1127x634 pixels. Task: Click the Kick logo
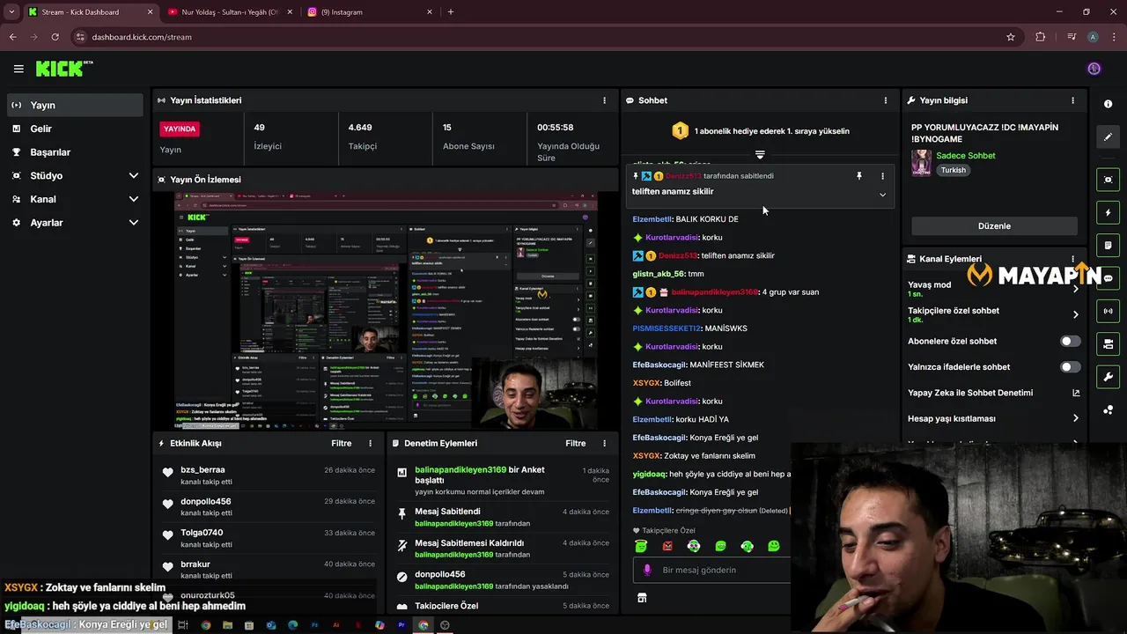click(63, 69)
